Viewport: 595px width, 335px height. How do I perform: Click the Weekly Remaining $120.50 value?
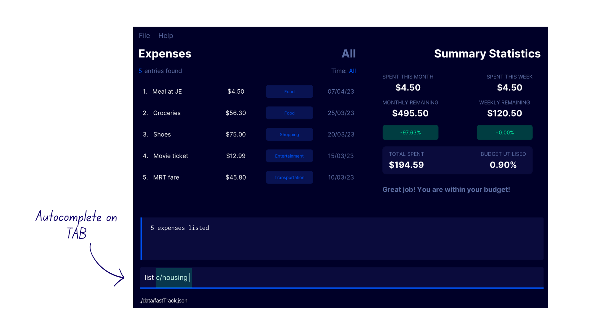(505, 113)
